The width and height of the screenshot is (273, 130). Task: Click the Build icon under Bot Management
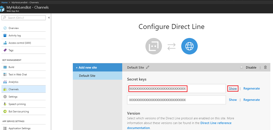[5, 67]
